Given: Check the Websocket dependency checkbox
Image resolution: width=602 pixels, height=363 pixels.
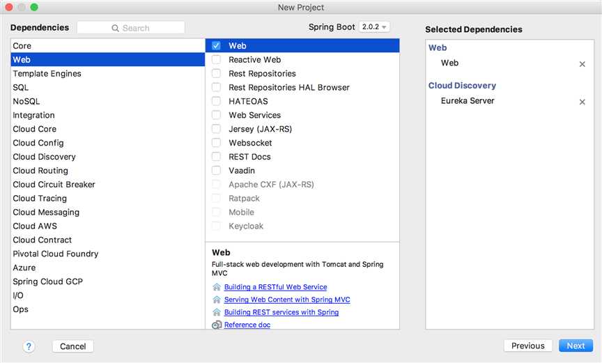Looking at the screenshot, I should tap(217, 143).
